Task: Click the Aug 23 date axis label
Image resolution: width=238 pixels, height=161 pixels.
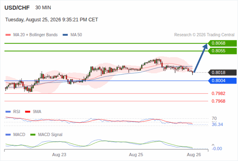Action: (x=59, y=155)
